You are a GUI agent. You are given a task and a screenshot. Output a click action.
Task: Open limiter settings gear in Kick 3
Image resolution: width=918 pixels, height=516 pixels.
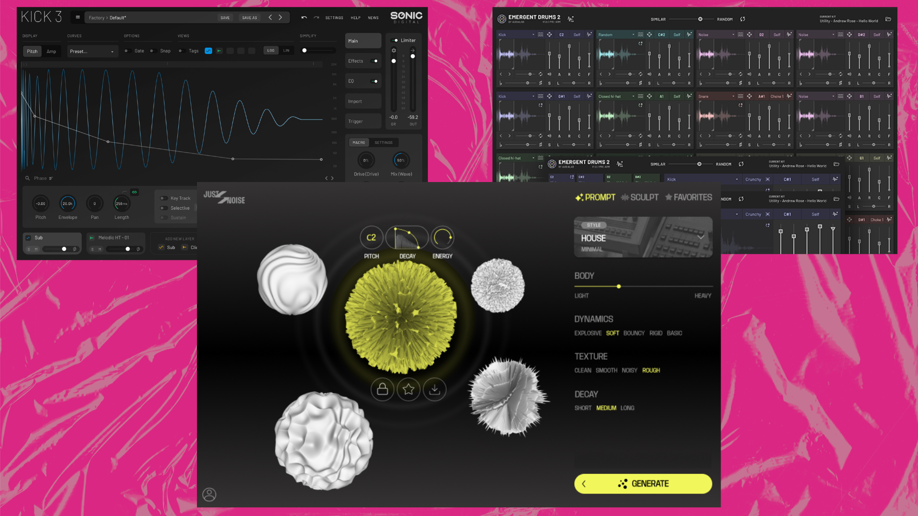click(393, 50)
